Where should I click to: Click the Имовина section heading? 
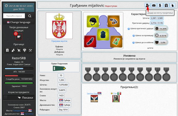pos(129,56)
